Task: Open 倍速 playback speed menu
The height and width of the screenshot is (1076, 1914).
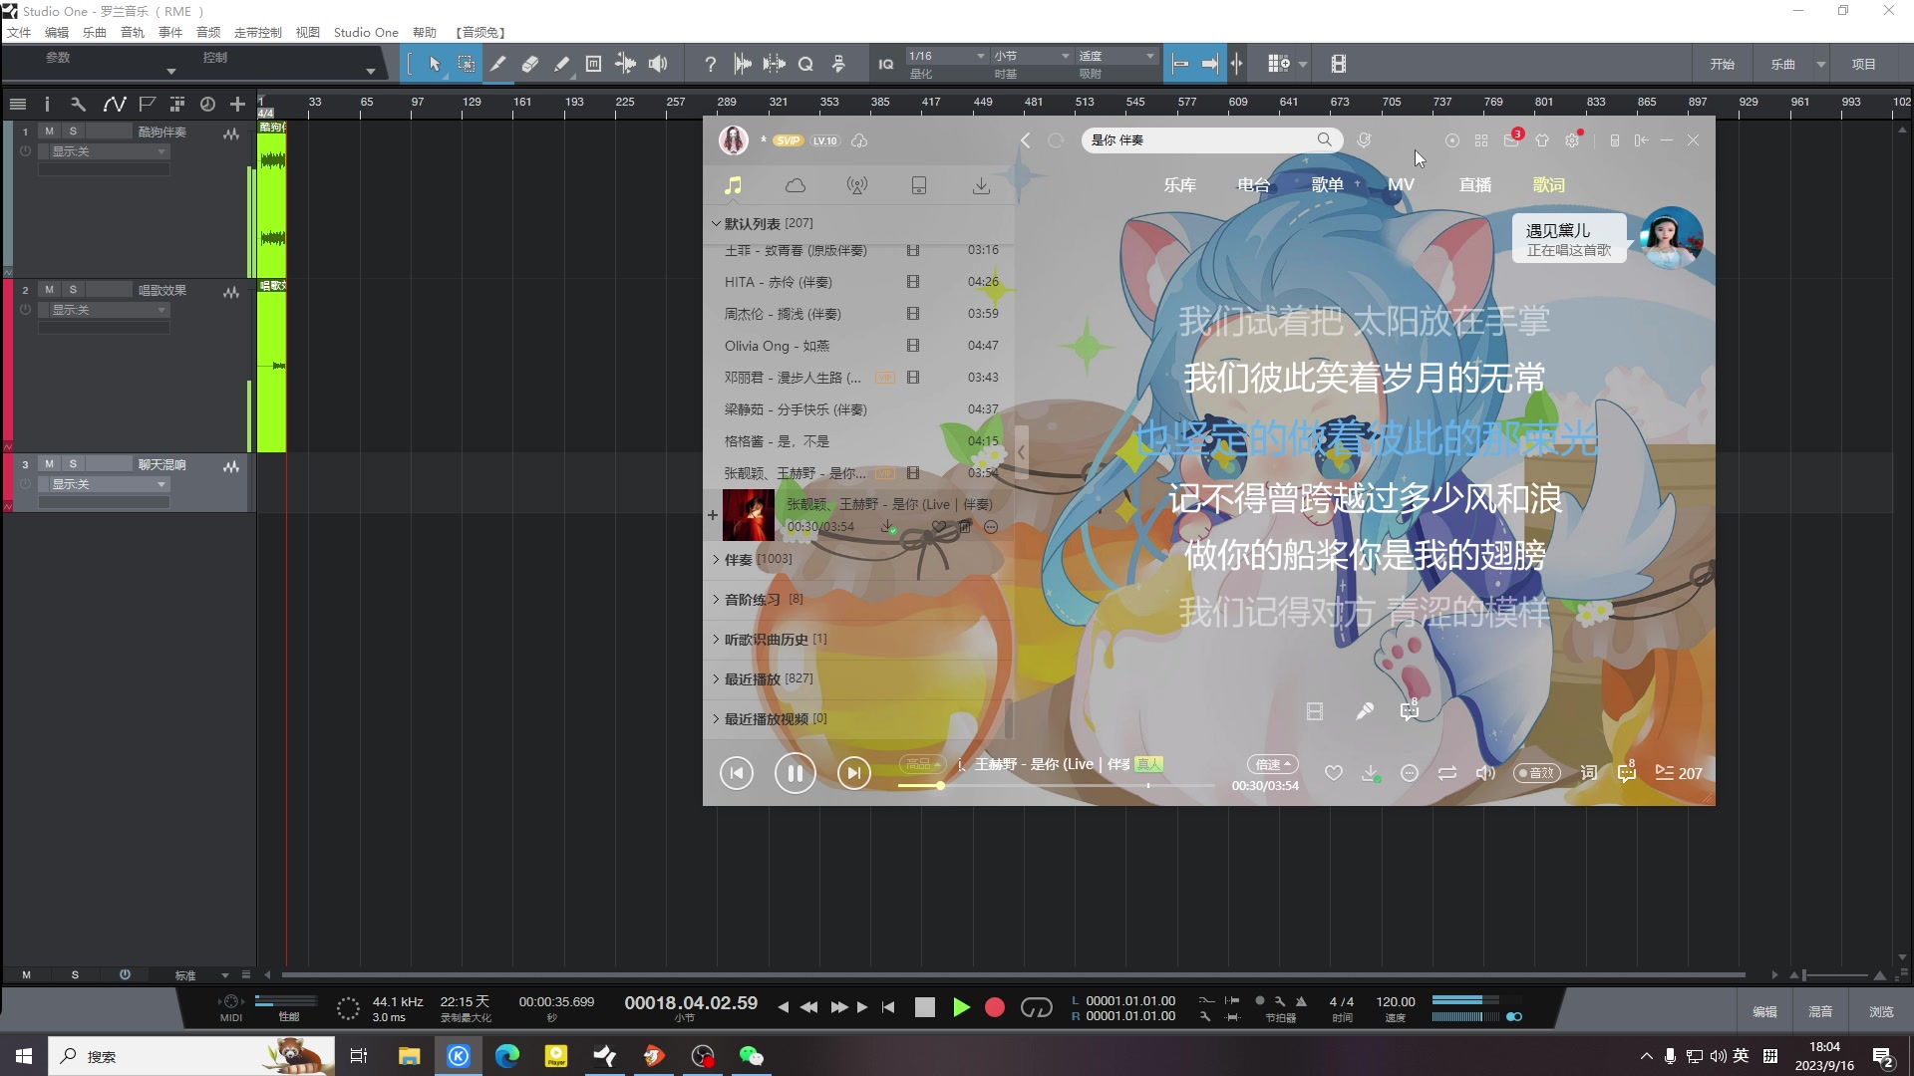Action: [x=1272, y=764]
